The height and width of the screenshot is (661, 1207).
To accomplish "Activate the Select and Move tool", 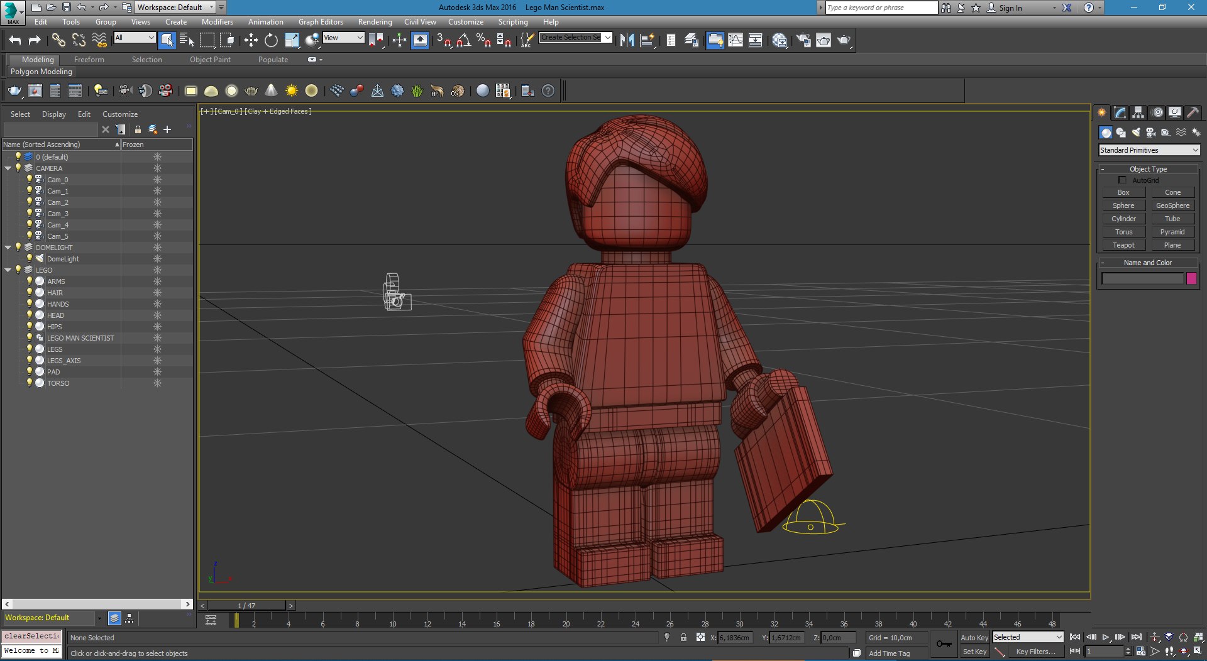I will pyautogui.click(x=251, y=40).
